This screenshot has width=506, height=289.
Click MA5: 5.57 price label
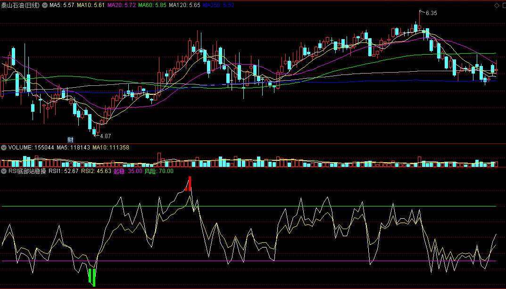pyautogui.click(x=62, y=5)
